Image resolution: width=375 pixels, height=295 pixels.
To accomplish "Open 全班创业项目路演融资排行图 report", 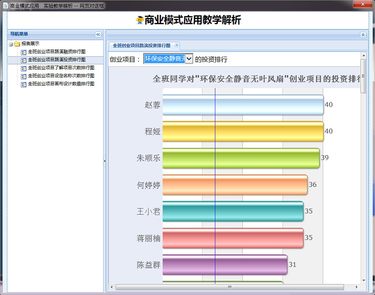I will click(56, 52).
